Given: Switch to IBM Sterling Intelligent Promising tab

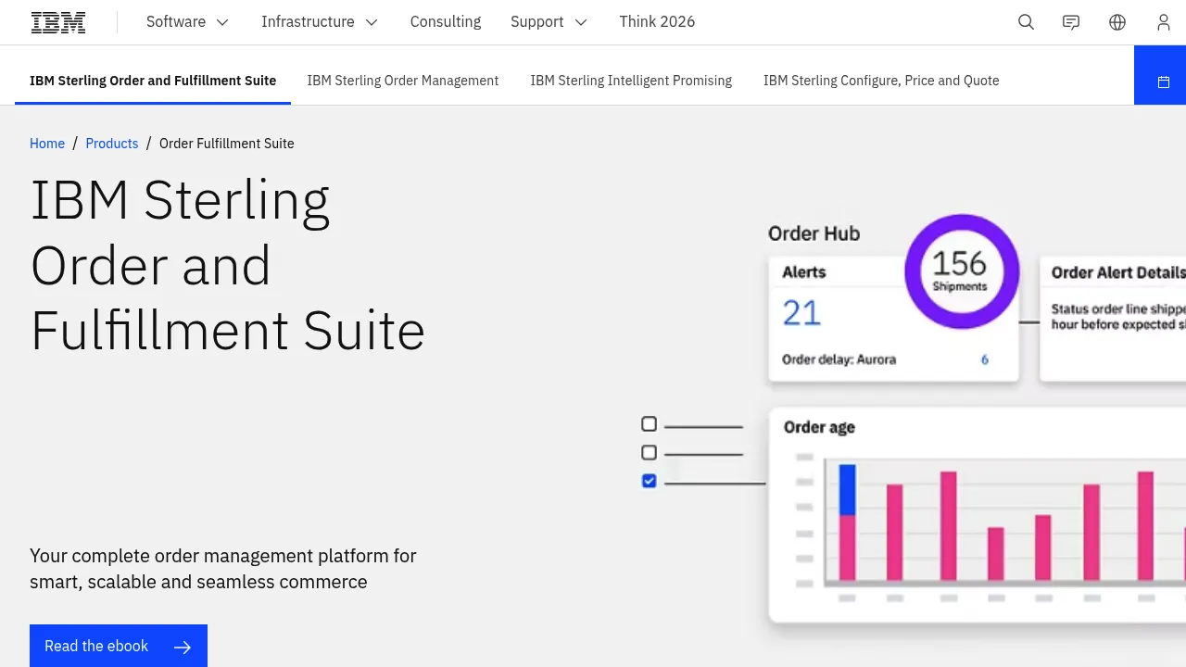Looking at the screenshot, I should (631, 81).
